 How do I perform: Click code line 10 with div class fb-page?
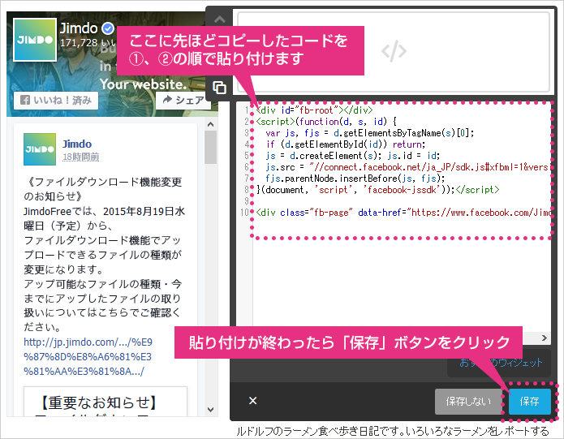[403, 213]
